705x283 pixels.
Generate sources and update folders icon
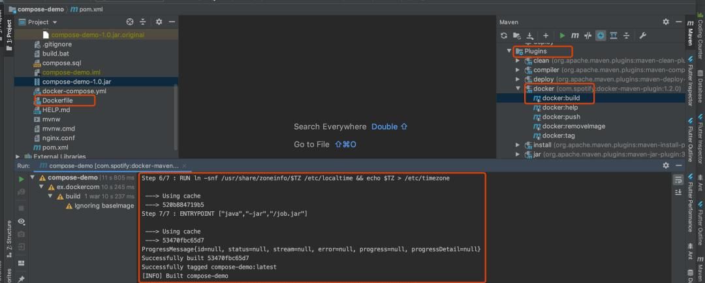point(517,35)
